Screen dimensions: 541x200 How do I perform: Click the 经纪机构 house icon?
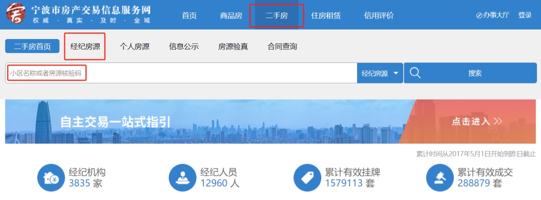pos(51,178)
